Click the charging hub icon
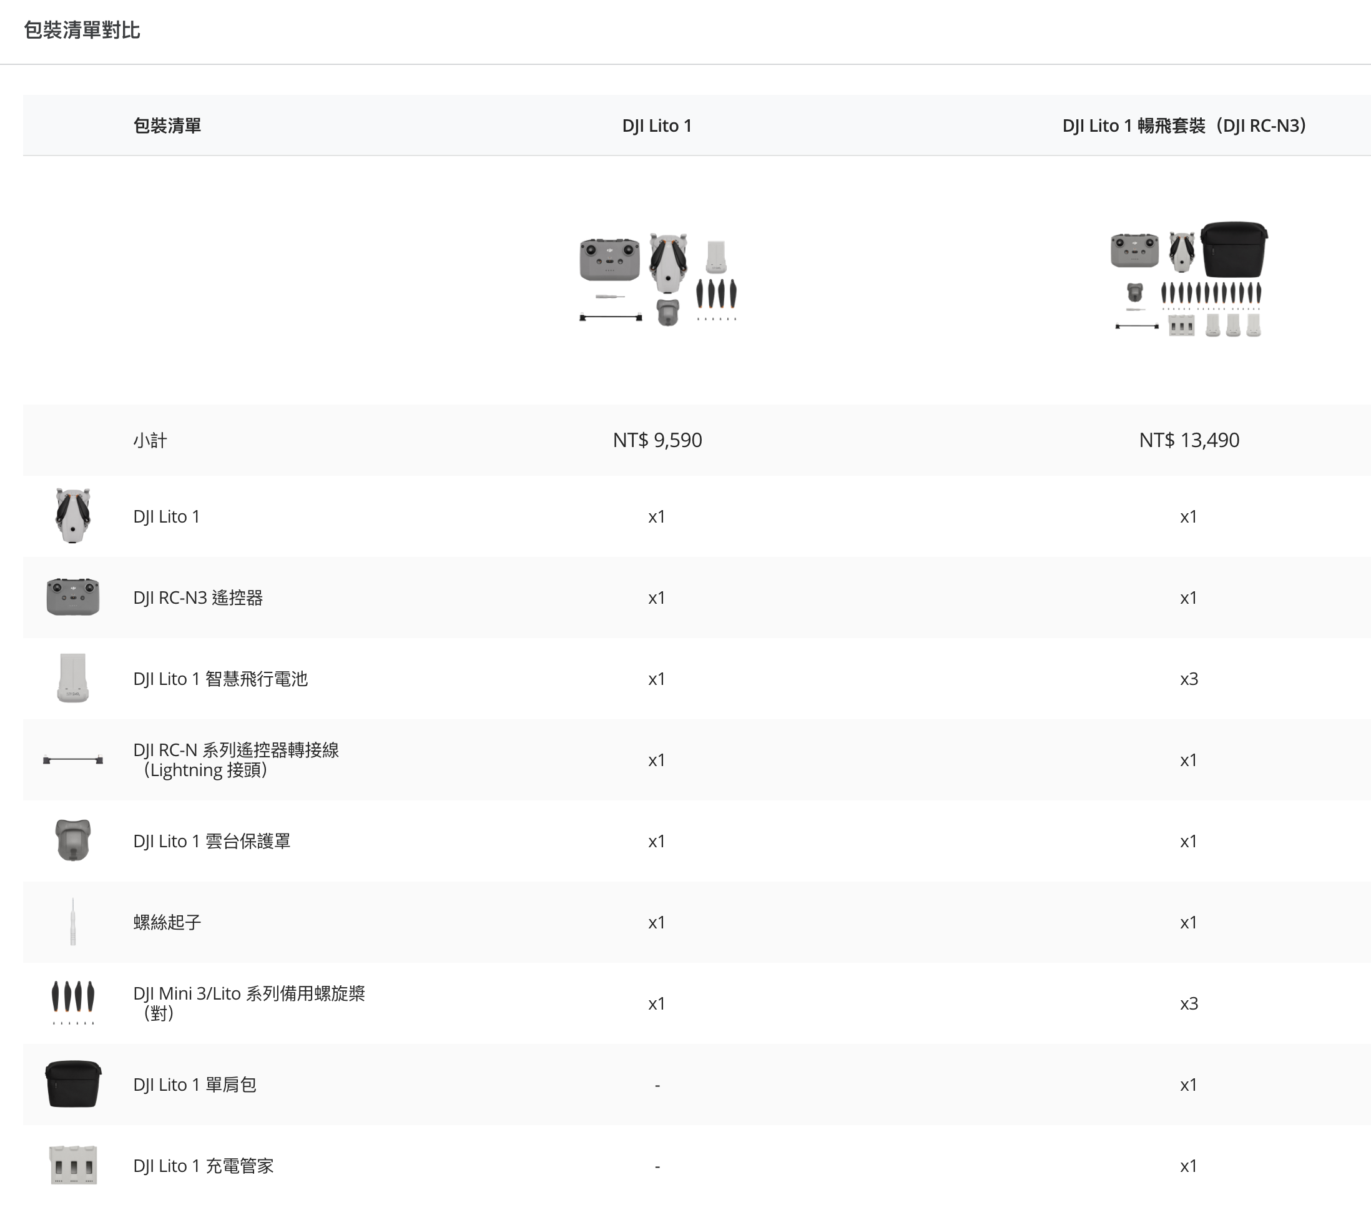Viewport: 1371px width, 1225px height. point(72,1164)
